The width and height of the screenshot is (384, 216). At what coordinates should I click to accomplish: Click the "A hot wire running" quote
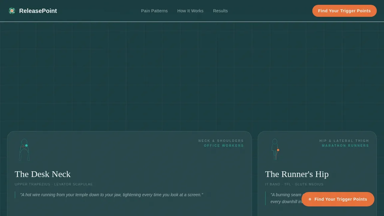pyautogui.click(x=112, y=195)
